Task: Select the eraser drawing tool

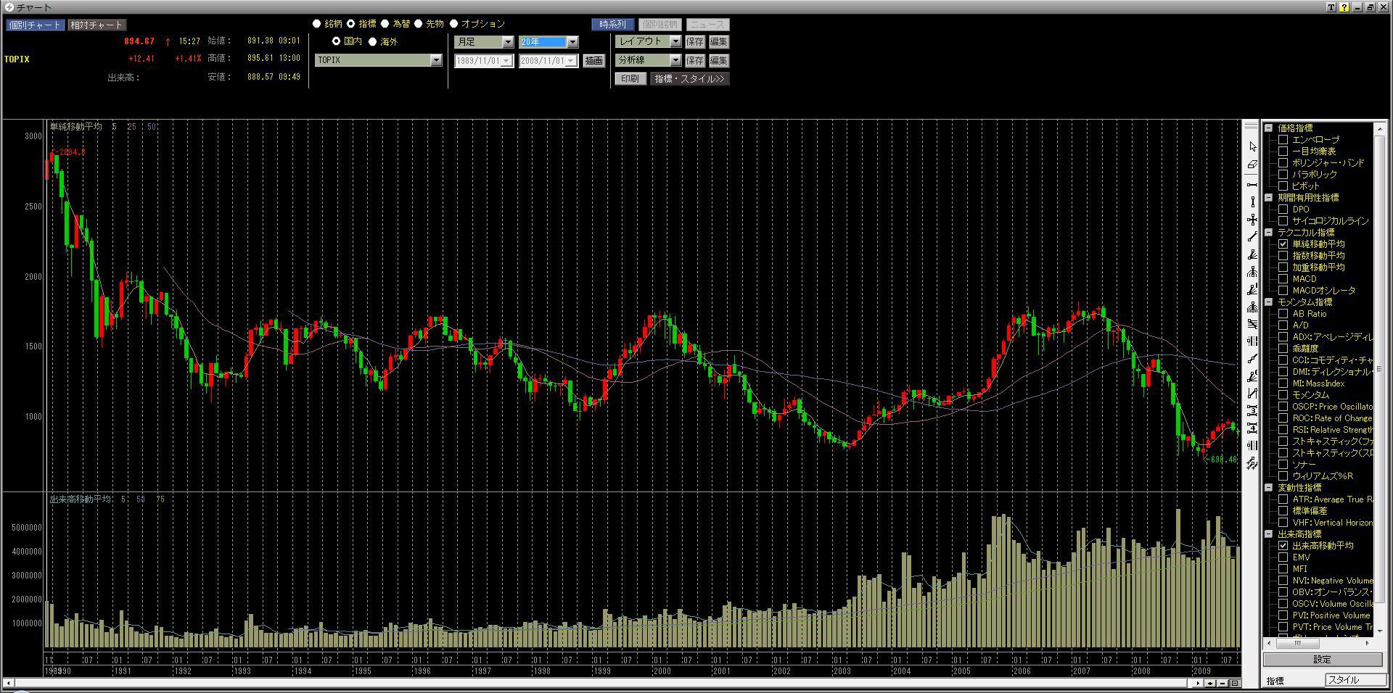Action: (1252, 165)
